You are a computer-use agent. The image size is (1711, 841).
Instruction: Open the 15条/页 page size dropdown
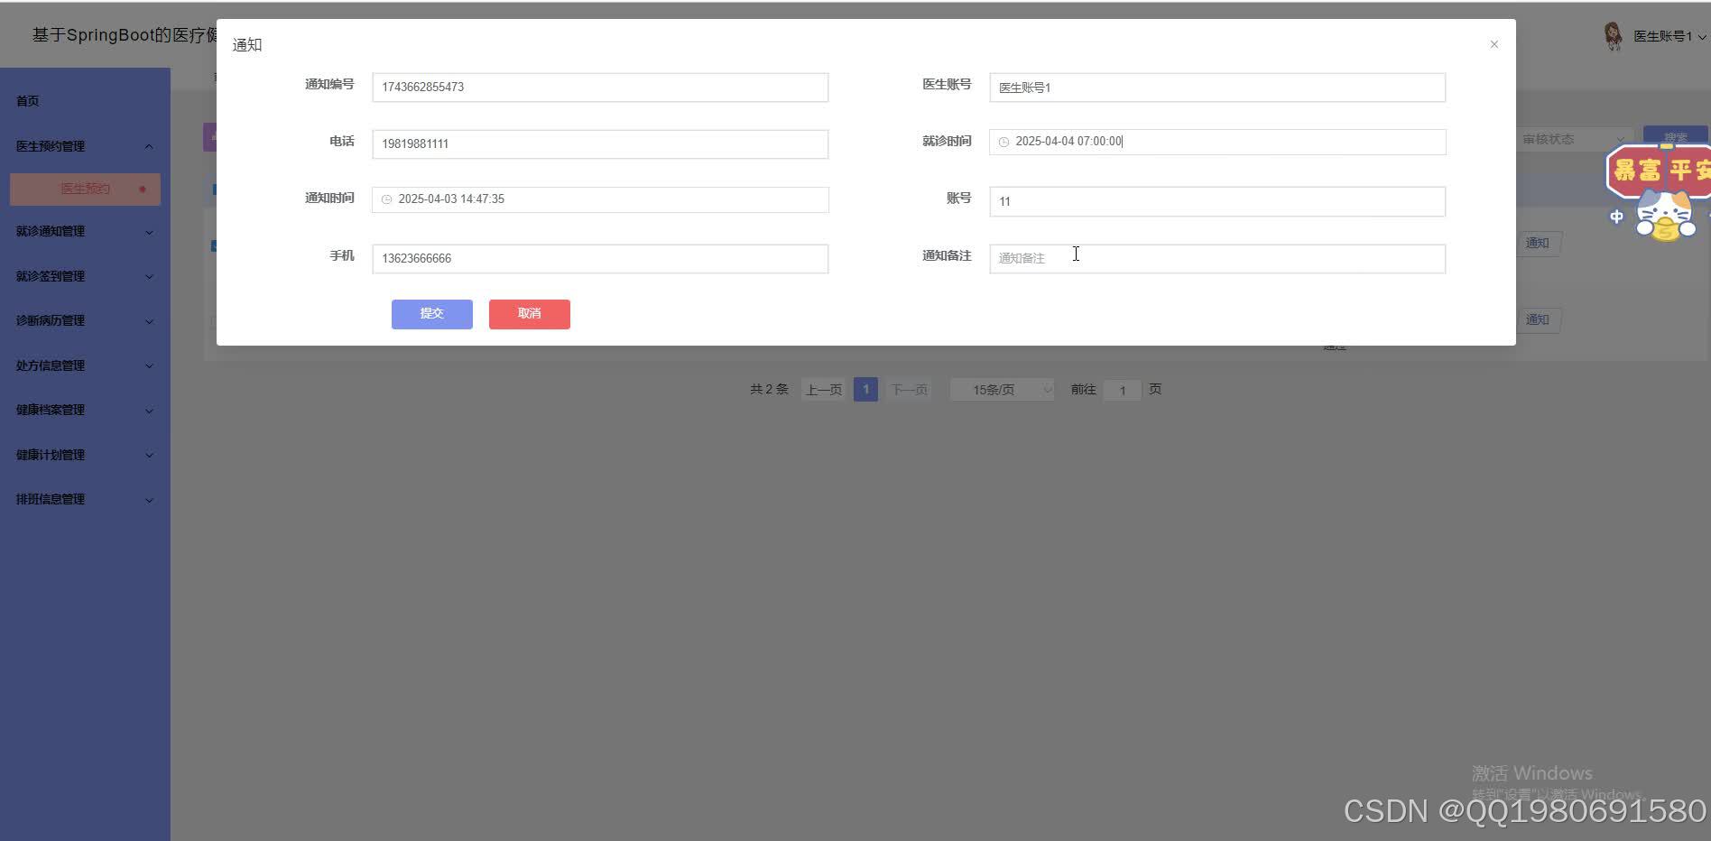[1001, 389]
